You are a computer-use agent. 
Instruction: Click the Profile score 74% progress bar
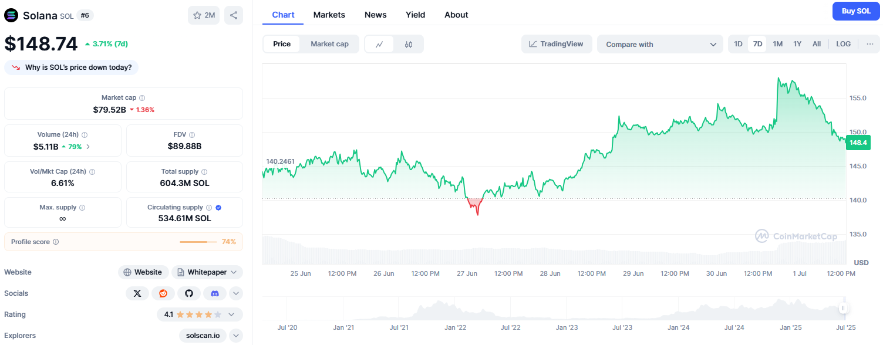198,242
